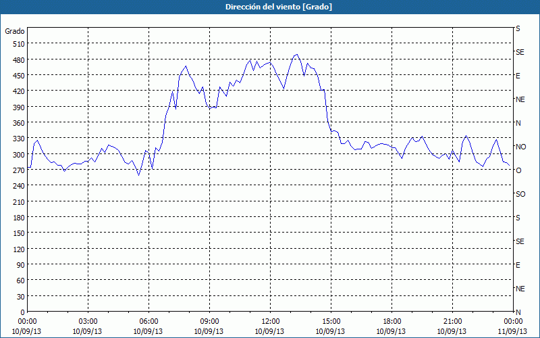Select the 240 tick label
This screenshot has width=540, height=338.
[19, 187]
